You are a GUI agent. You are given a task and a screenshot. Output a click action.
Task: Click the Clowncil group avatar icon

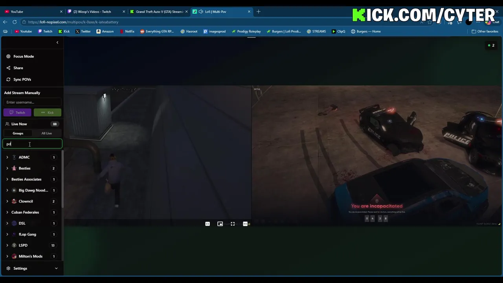click(x=14, y=201)
